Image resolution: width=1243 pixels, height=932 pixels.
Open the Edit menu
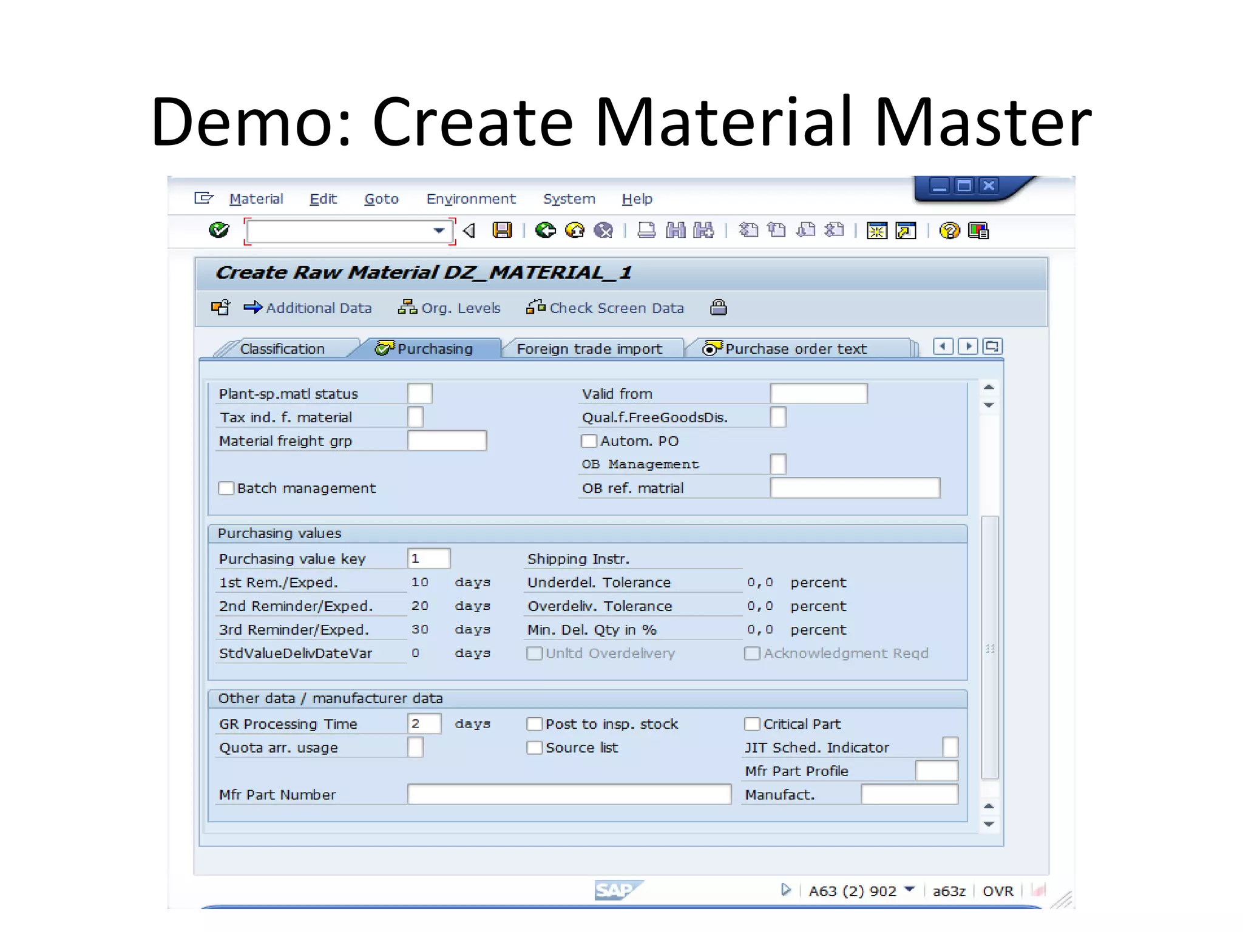[x=323, y=199]
